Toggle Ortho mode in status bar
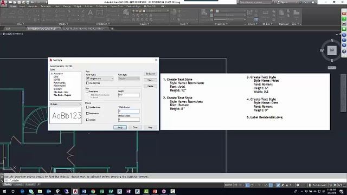The height and width of the screenshot is (195, 347). [247, 185]
